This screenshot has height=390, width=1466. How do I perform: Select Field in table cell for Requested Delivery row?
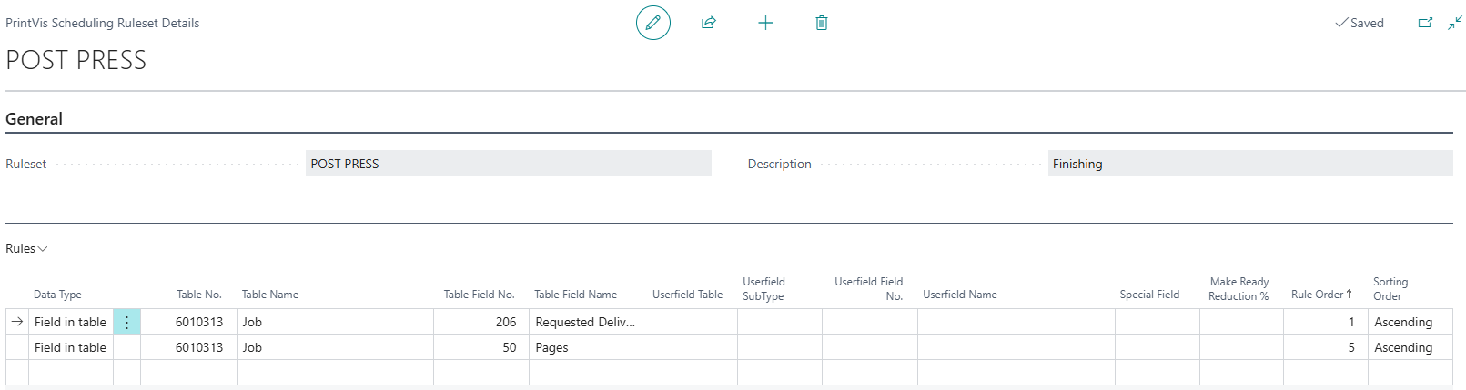click(71, 322)
